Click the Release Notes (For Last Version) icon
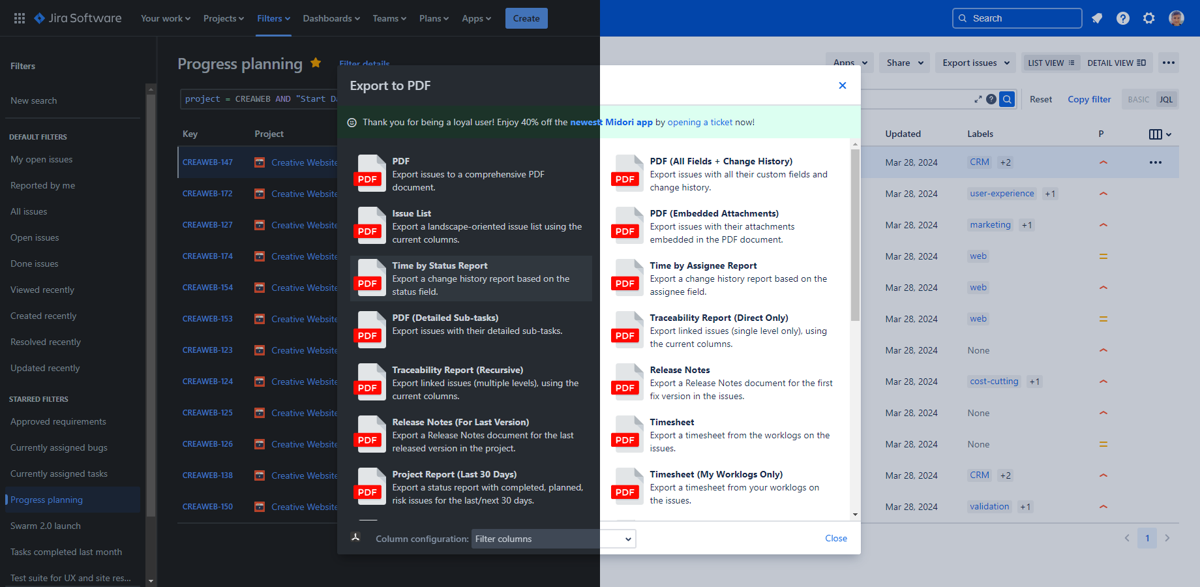The height and width of the screenshot is (587, 1200). coord(370,434)
